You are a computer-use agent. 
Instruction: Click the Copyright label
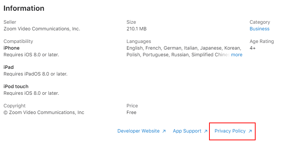[14, 106]
